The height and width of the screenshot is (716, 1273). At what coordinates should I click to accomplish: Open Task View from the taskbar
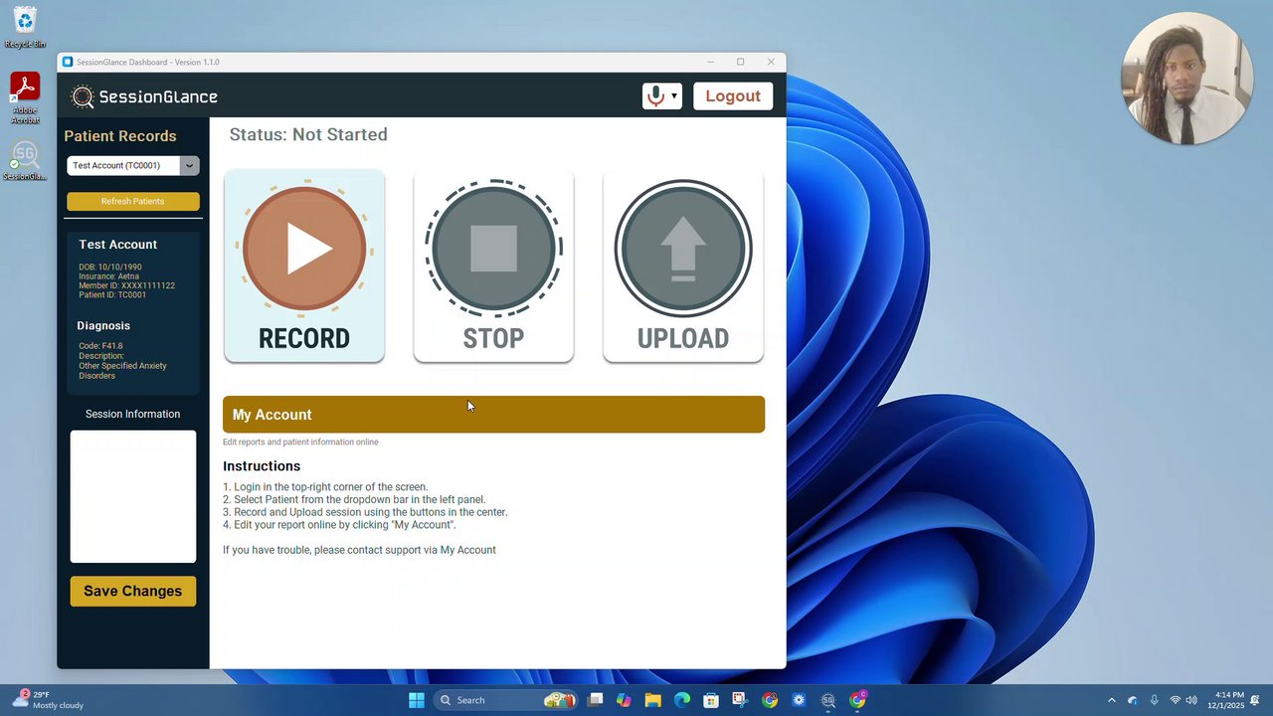pos(596,700)
